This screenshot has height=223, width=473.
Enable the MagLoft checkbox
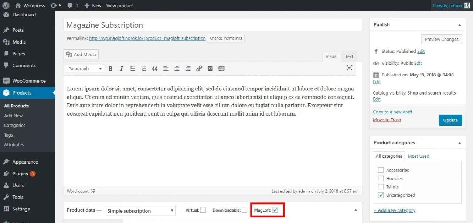275,209
